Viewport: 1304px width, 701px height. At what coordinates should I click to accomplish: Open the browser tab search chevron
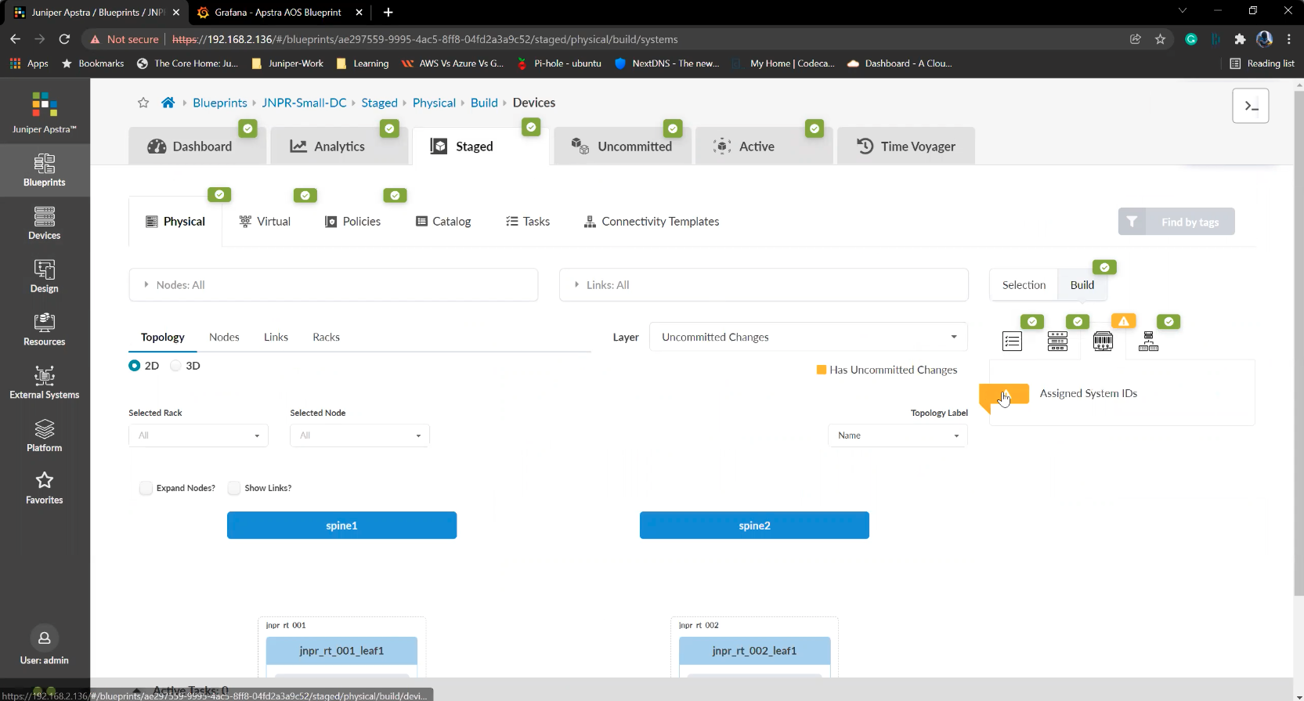pyautogui.click(x=1183, y=11)
